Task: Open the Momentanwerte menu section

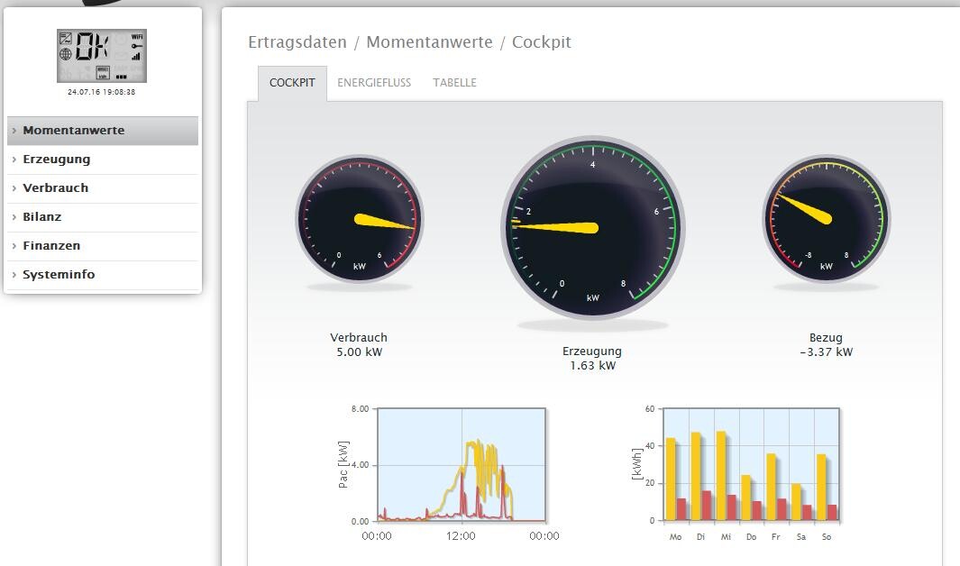Action: [x=74, y=131]
